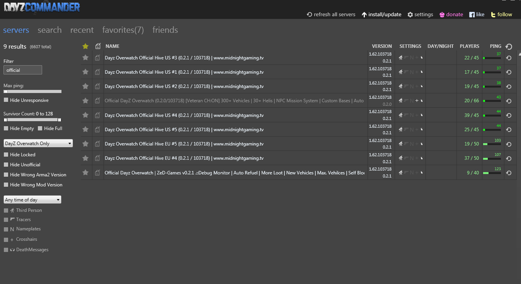Enable Hide Wrong Mod Version

(6, 185)
